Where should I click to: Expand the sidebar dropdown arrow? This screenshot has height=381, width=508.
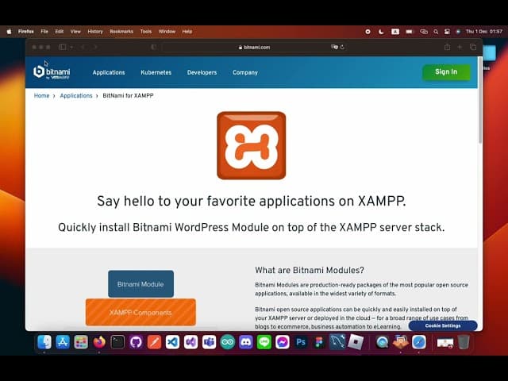[71, 47]
